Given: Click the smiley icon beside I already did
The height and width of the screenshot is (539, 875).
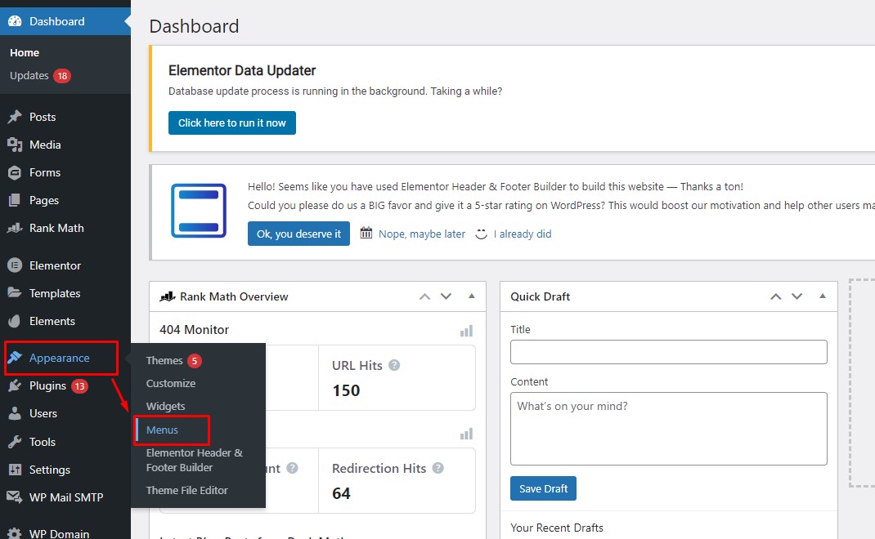Looking at the screenshot, I should pos(481,234).
